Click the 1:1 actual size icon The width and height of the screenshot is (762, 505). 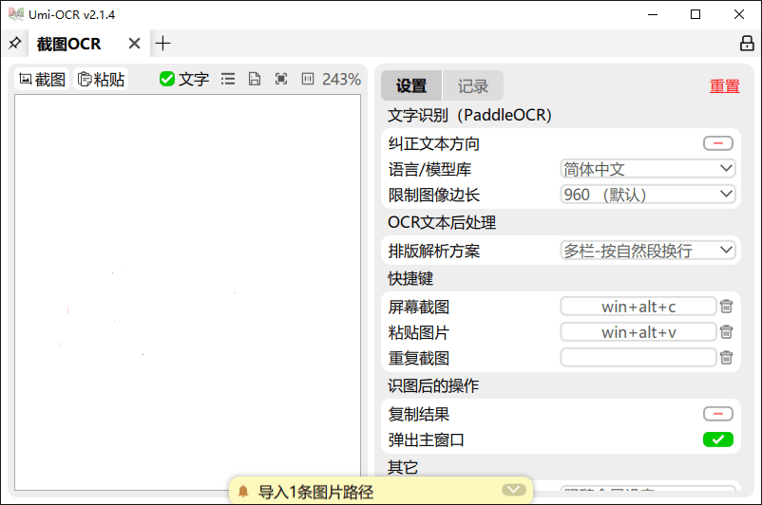pos(308,79)
